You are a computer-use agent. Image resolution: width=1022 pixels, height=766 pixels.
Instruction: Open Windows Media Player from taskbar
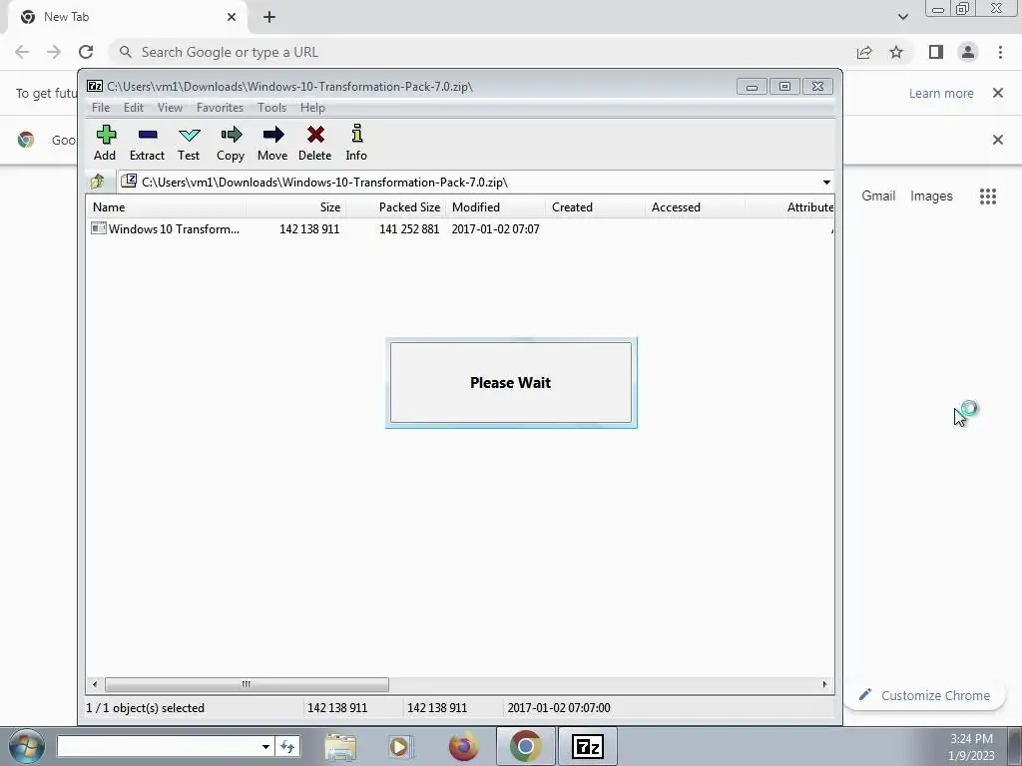tap(401, 746)
